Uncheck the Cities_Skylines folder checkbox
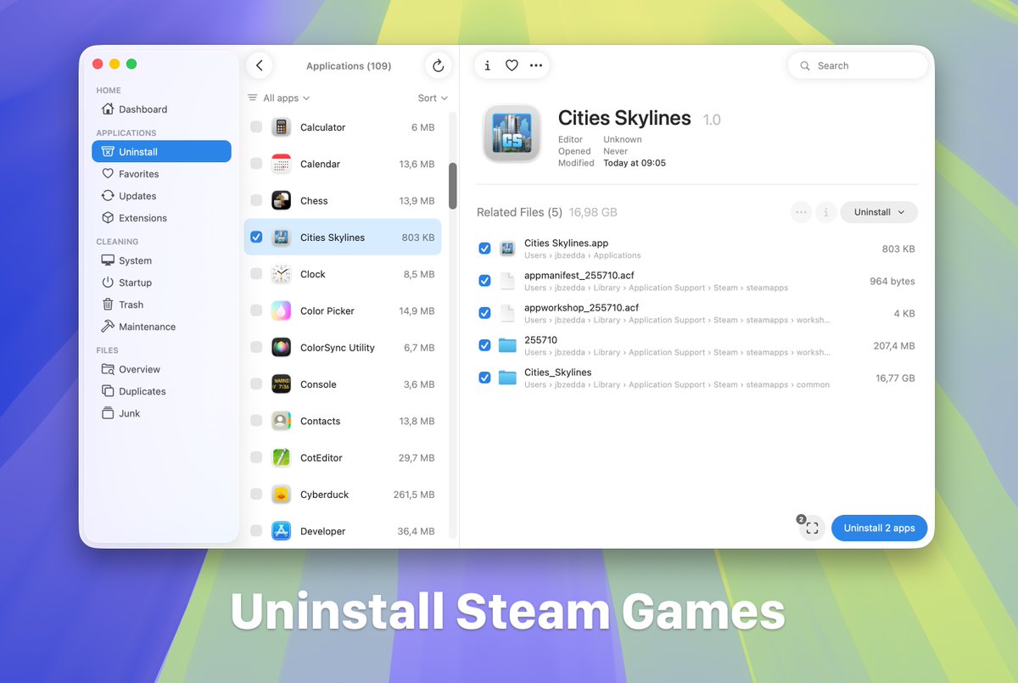1018x683 pixels. click(x=484, y=378)
